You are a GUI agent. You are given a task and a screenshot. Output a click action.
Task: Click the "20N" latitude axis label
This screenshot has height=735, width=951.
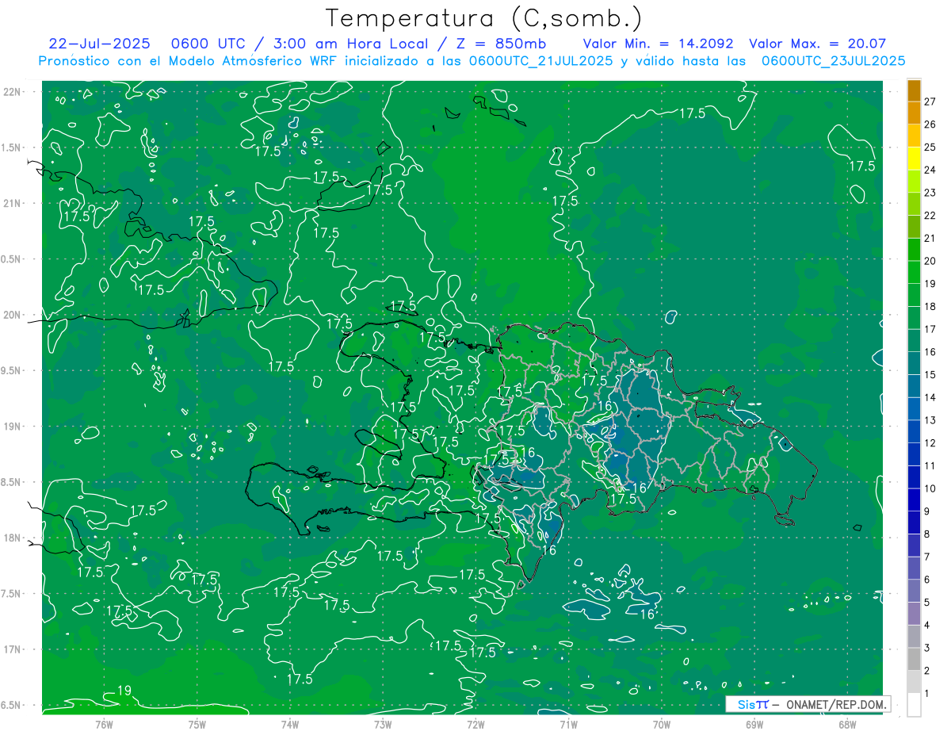coord(13,315)
